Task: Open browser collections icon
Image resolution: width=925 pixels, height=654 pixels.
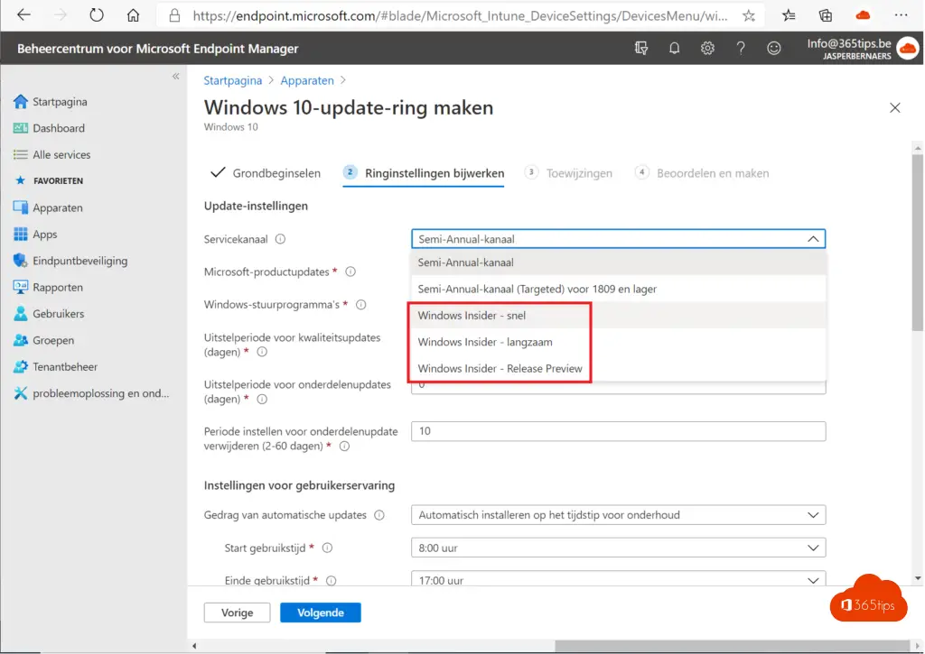Action: [x=826, y=16]
